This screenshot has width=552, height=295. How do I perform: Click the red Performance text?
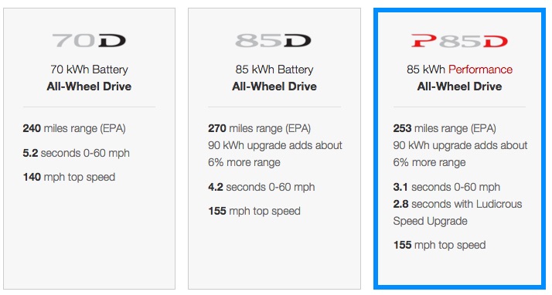coord(480,70)
